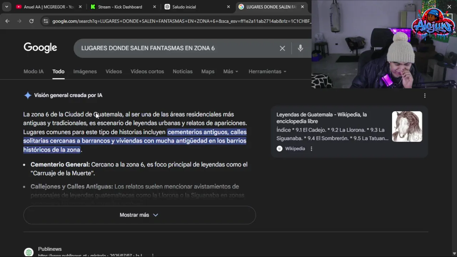Click the AI overview sparkle icon
Screen dimensions: 457x257
(x=27, y=95)
